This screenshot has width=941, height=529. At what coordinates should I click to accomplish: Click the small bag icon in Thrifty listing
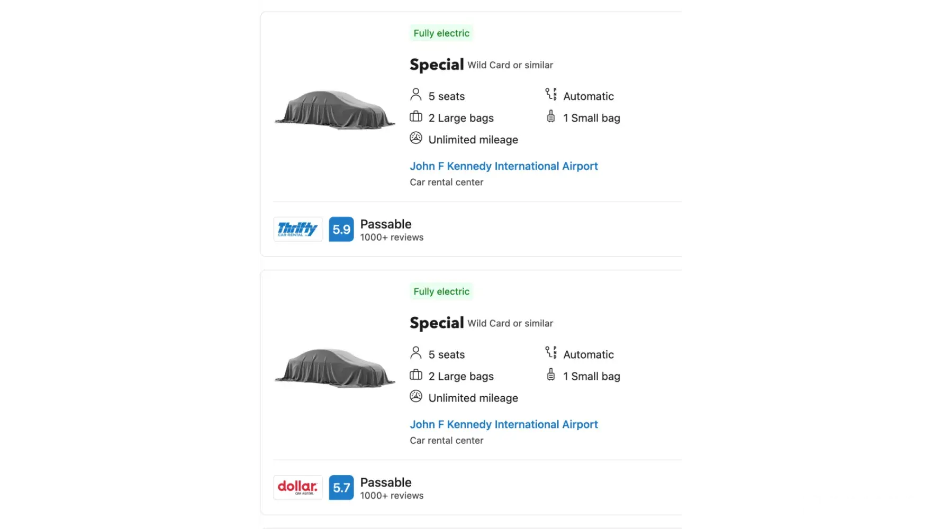(x=551, y=116)
